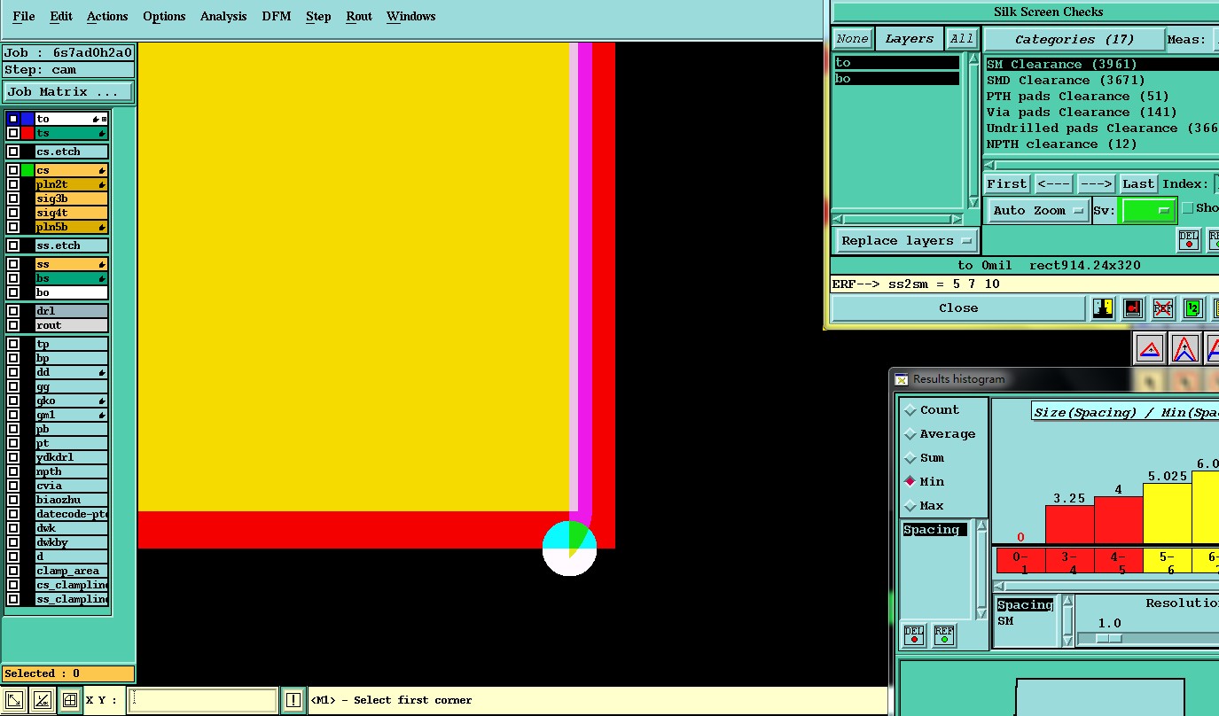Screen dimensions: 1219x716
Task: Open the File menu
Action: click(24, 16)
